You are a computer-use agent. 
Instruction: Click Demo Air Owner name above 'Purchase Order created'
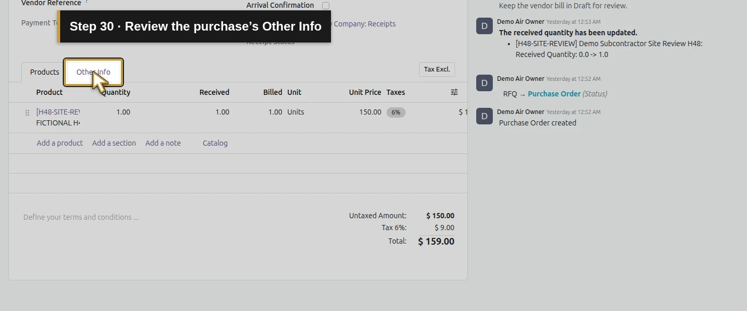coord(521,111)
